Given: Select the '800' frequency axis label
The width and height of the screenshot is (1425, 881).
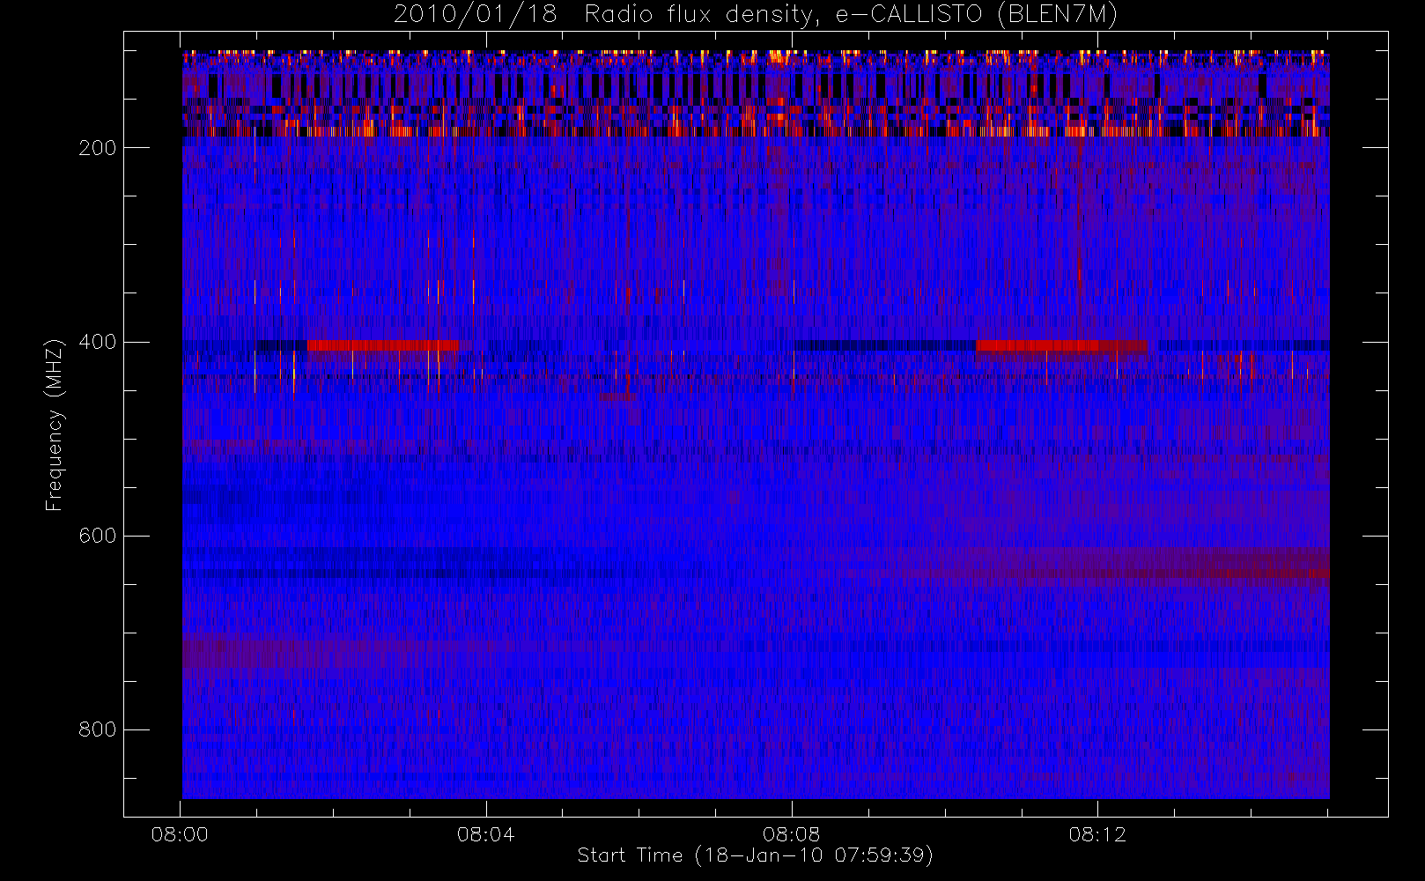Looking at the screenshot, I should tap(98, 729).
